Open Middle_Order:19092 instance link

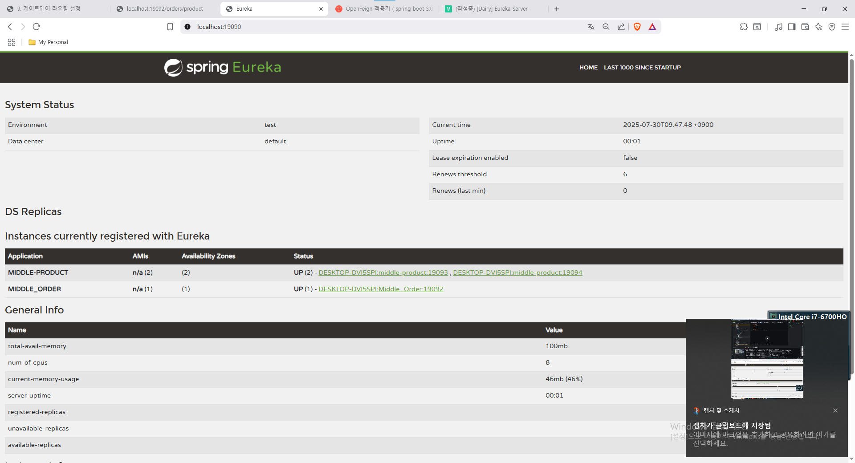pyautogui.click(x=381, y=289)
